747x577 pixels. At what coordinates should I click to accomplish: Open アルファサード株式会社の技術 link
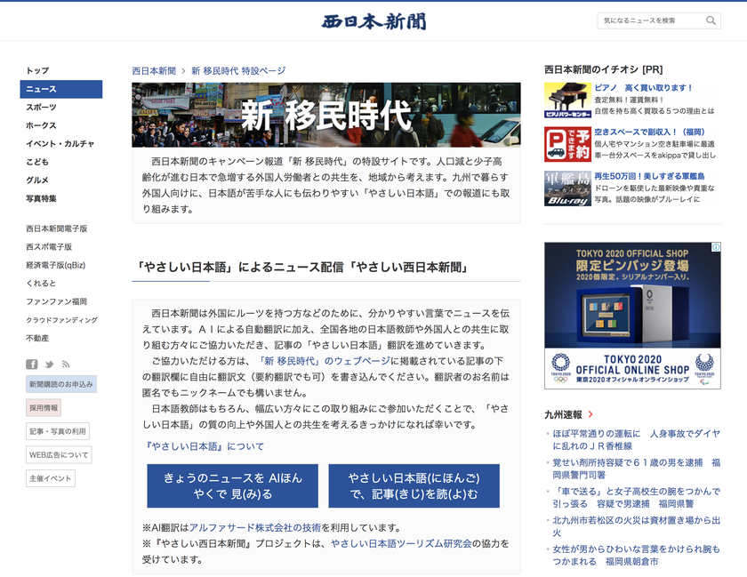pyautogui.click(x=255, y=528)
